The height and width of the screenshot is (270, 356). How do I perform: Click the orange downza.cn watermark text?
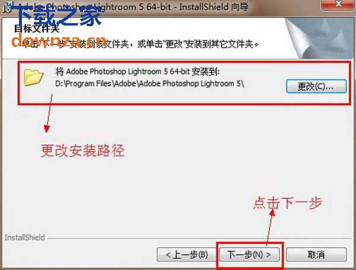[59, 41]
